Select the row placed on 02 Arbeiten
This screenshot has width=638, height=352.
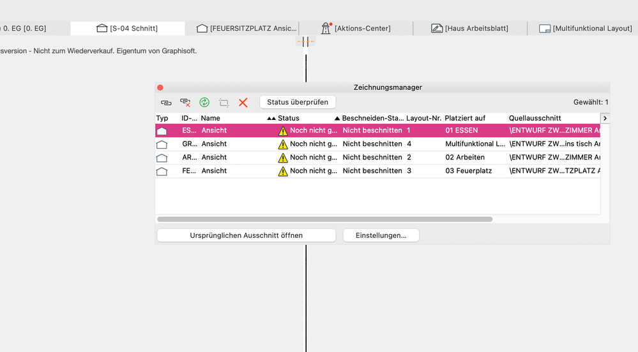point(377,158)
